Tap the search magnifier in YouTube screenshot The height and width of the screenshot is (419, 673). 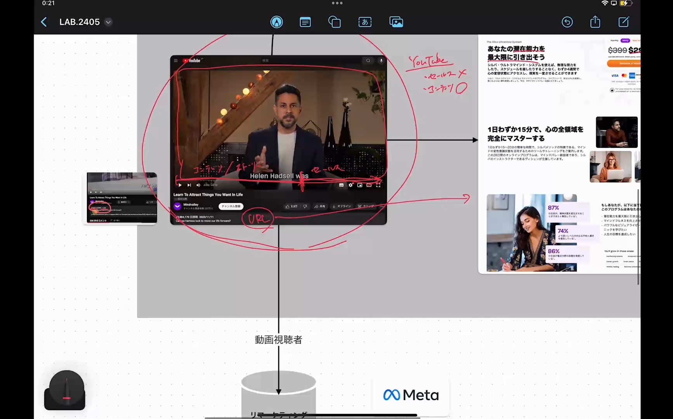click(368, 61)
